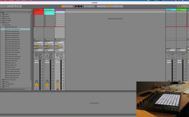Select E-Piano Basic preset in browser
Image resolution: width=189 pixels, height=117 pixels.
point(12,27)
